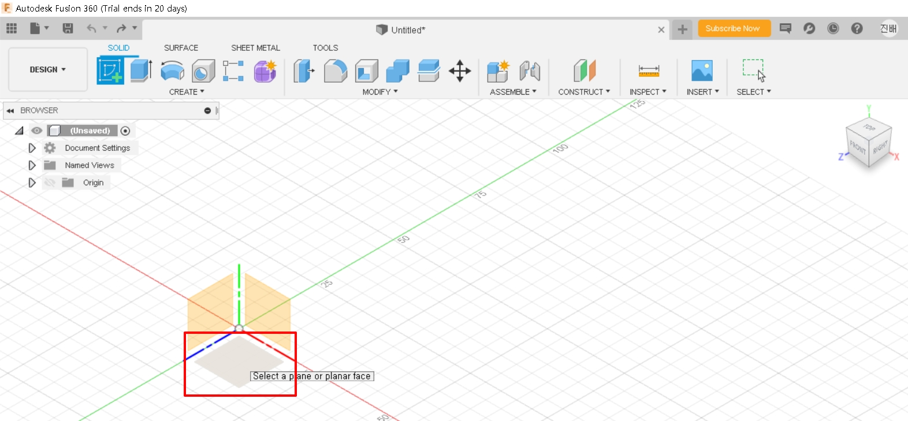
Task: Select the Move/Copy tool
Action: (x=460, y=71)
